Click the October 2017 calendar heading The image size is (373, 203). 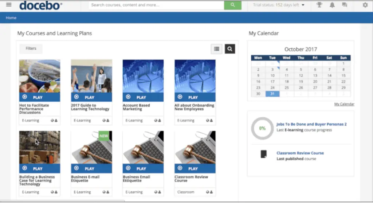[x=301, y=49]
